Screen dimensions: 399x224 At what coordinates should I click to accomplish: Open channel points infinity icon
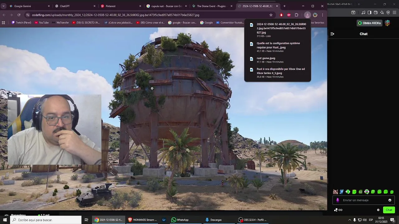(x=338, y=210)
